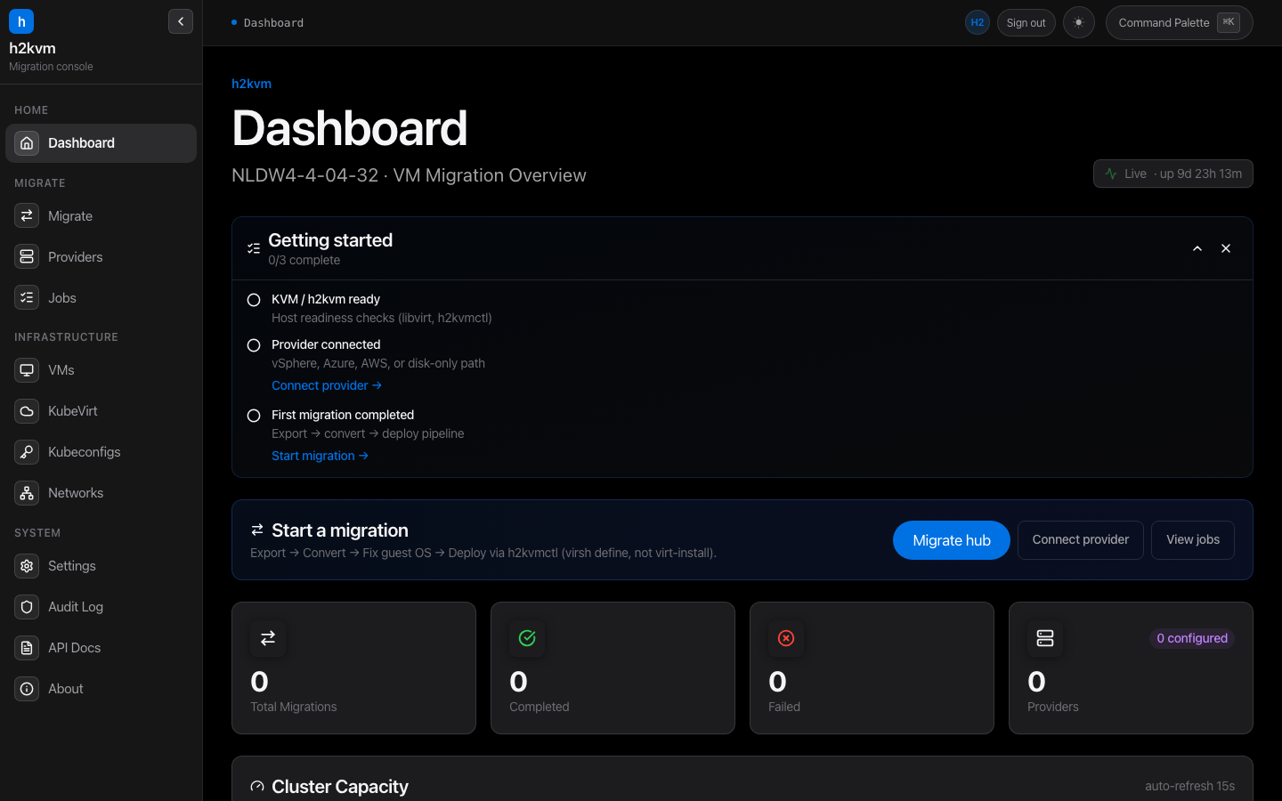Open the VMs monitor icon
This screenshot has width=1282, height=801.
coord(27,370)
